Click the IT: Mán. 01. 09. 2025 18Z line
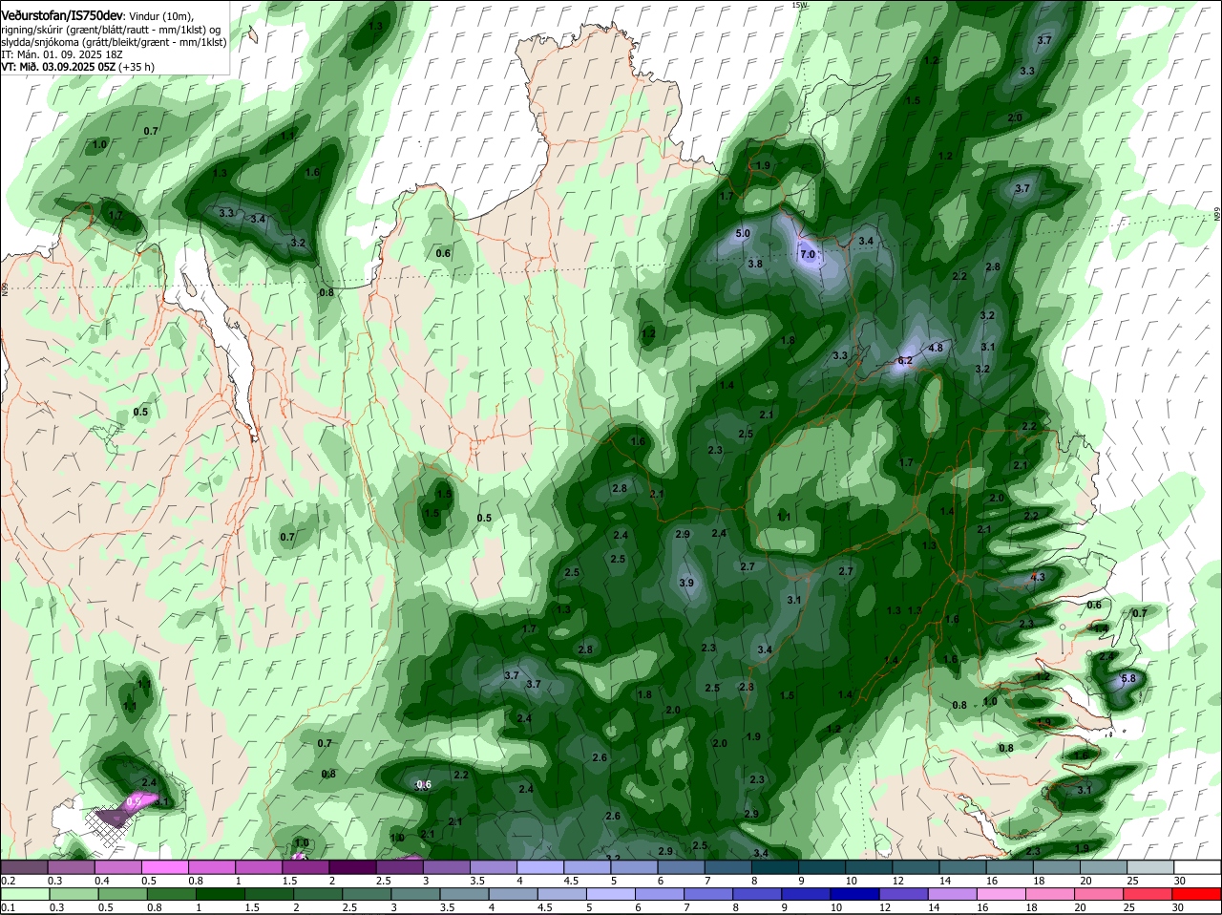1222x915 pixels. (62, 54)
